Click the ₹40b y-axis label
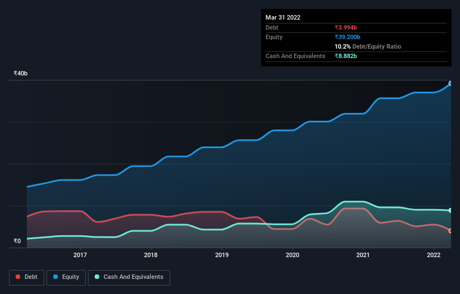460x294 pixels. [21, 73]
